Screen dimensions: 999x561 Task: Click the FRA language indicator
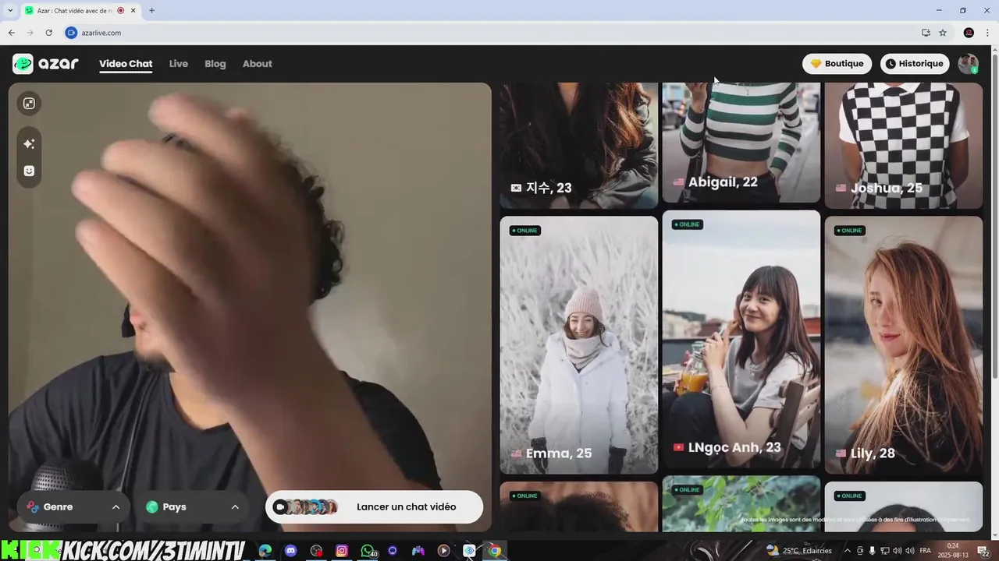point(926,551)
